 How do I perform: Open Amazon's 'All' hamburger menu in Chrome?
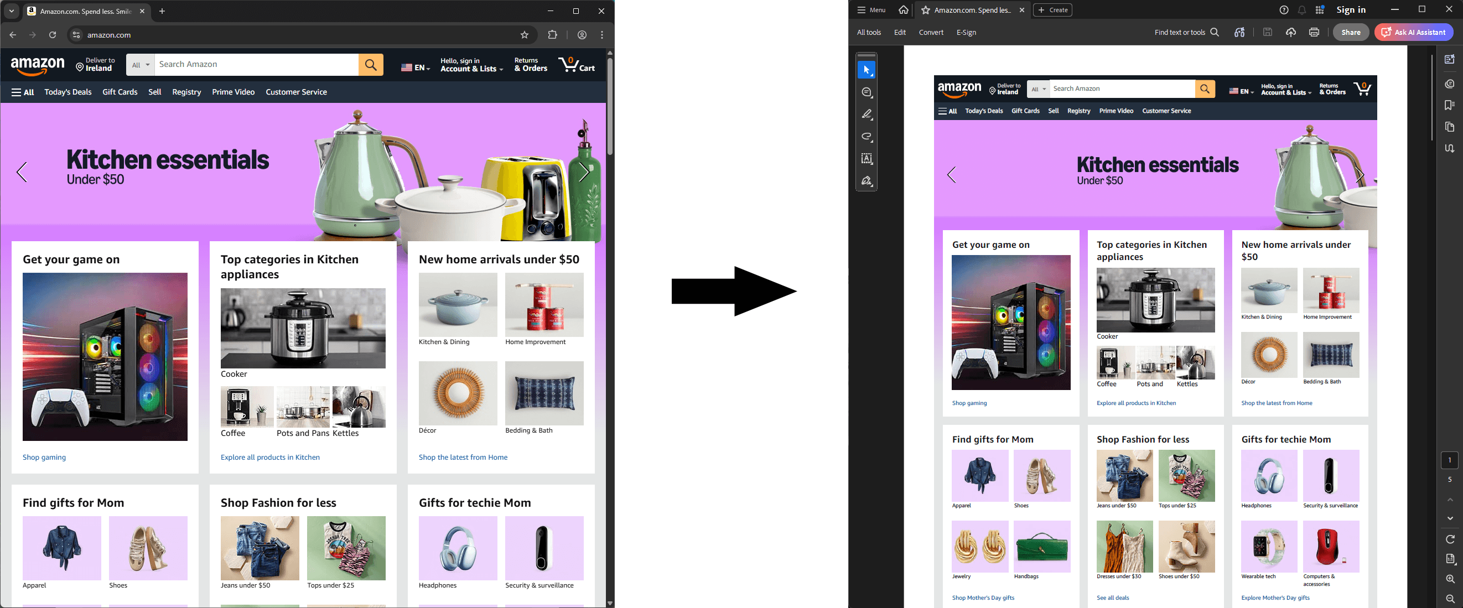[23, 92]
